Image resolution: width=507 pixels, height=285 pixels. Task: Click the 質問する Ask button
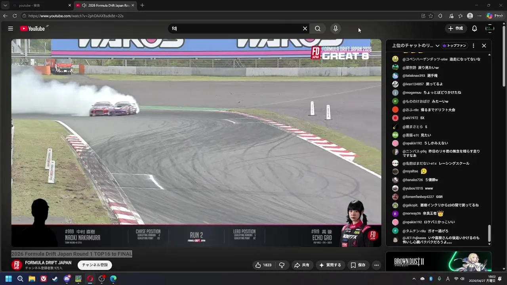coord(330,265)
